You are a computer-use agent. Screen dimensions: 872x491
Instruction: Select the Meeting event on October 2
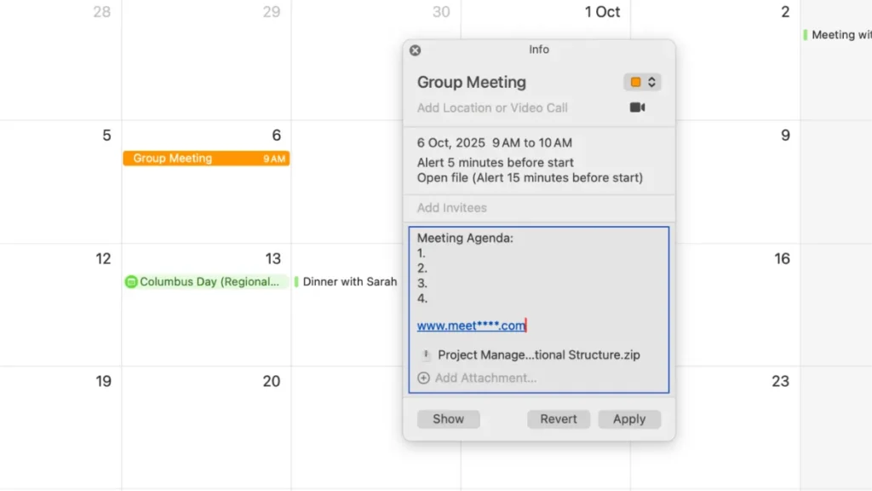pos(840,35)
